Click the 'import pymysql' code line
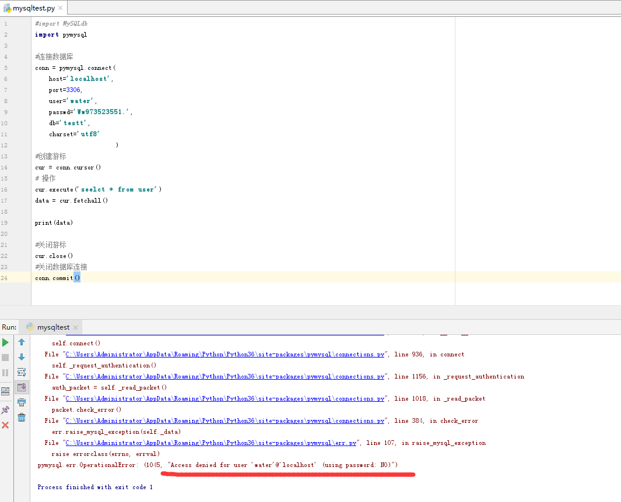Image resolution: width=621 pixels, height=502 pixels. click(x=61, y=35)
